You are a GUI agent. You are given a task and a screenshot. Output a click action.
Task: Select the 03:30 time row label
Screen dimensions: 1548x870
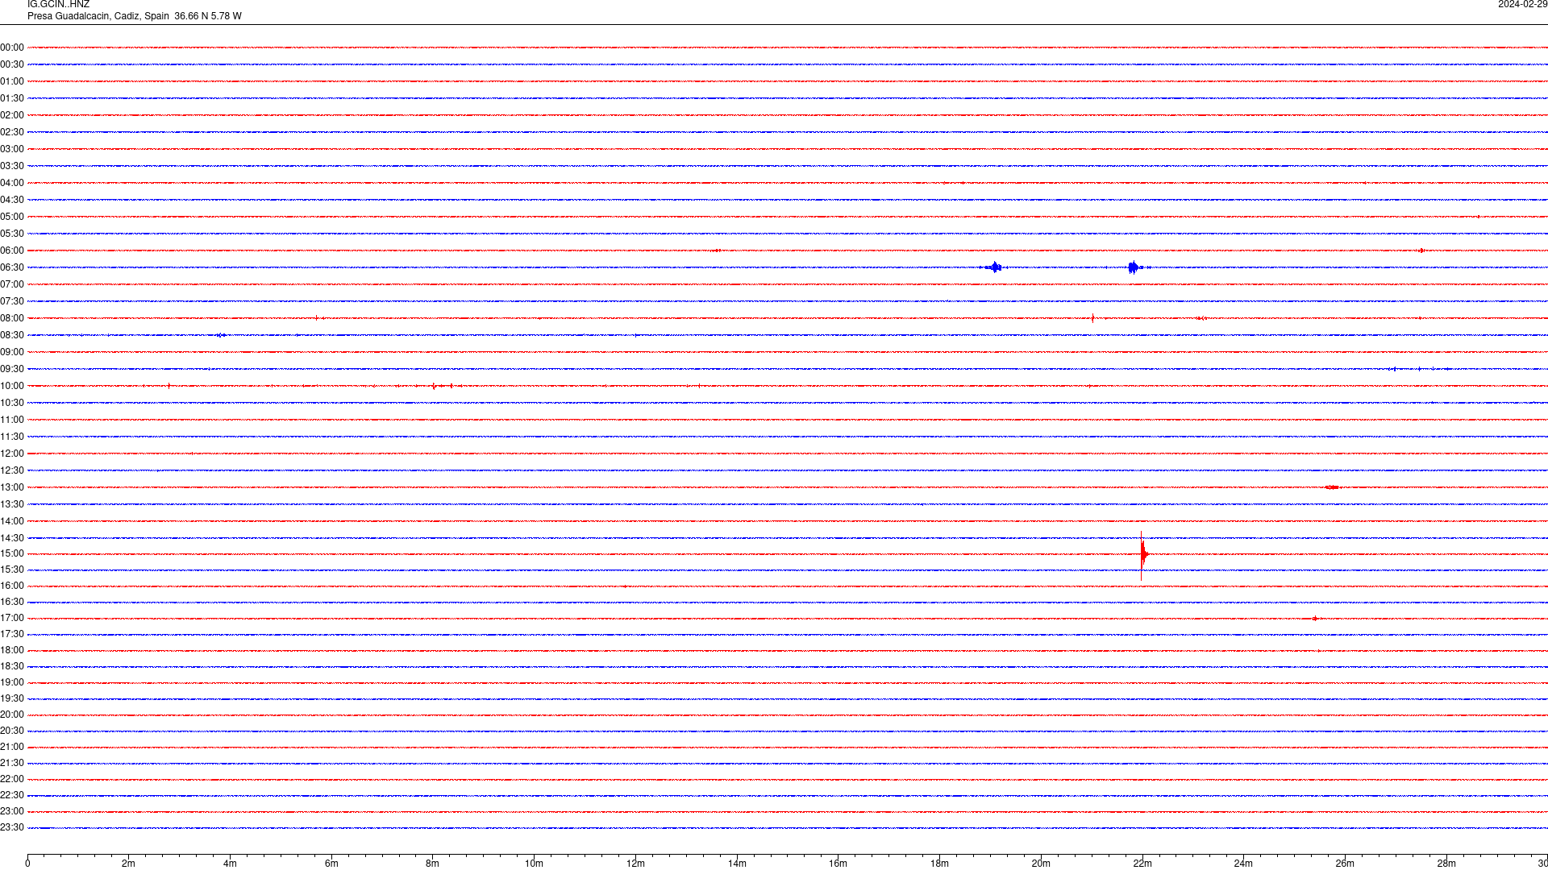pos(12,166)
